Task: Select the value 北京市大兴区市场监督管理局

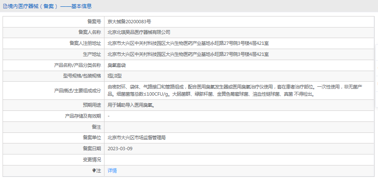Action: pos(136,138)
